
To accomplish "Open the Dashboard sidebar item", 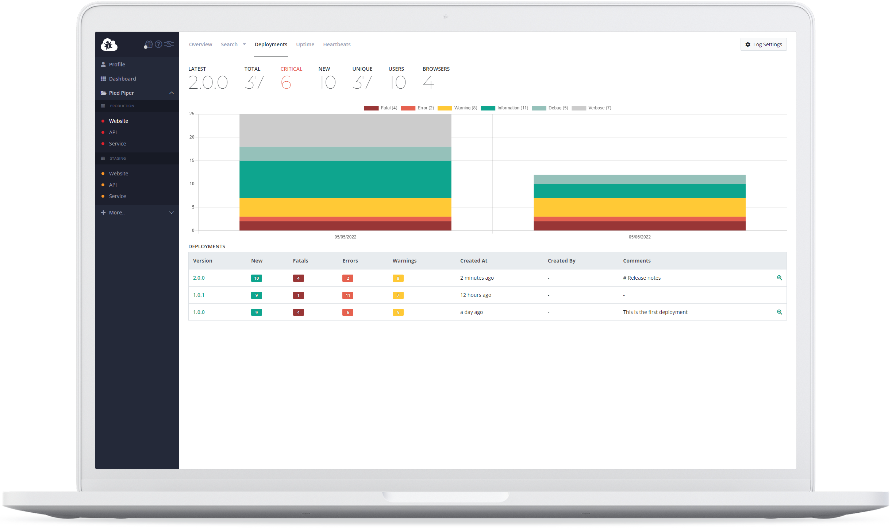I will (x=123, y=78).
